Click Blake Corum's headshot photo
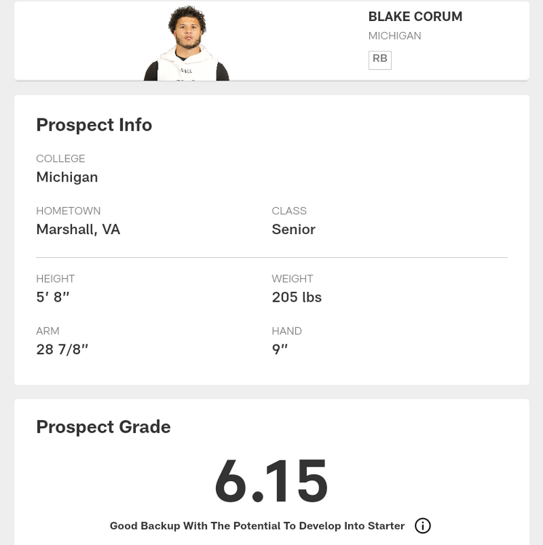 click(187, 44)
